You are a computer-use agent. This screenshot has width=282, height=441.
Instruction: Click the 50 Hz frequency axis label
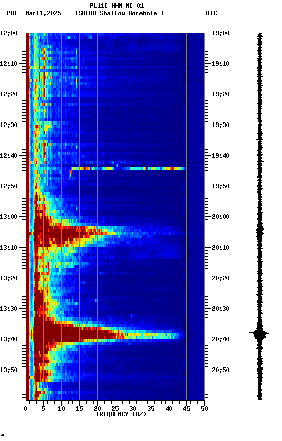[204, 409]
